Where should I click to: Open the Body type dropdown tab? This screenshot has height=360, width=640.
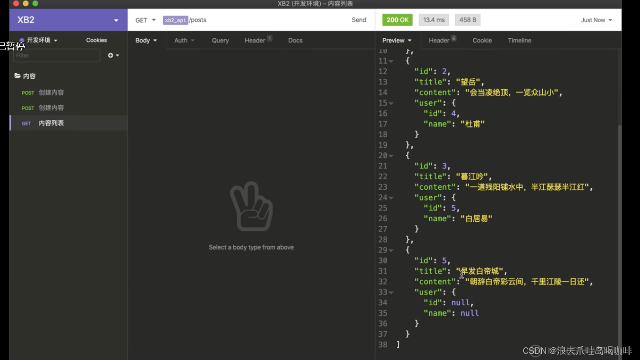click(146, 40)
